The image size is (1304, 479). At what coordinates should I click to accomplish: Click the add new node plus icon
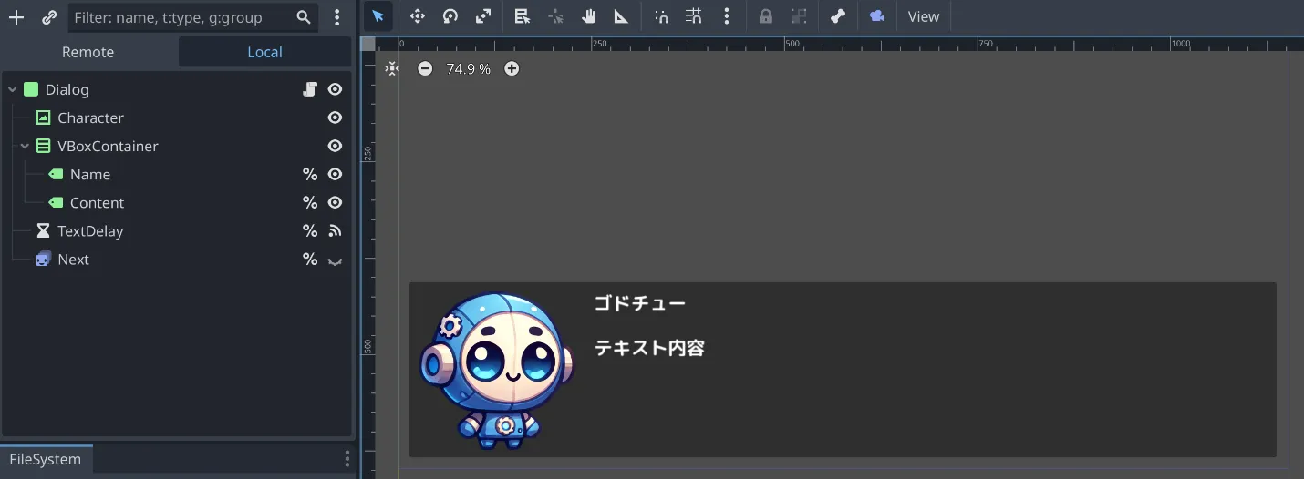16,17
